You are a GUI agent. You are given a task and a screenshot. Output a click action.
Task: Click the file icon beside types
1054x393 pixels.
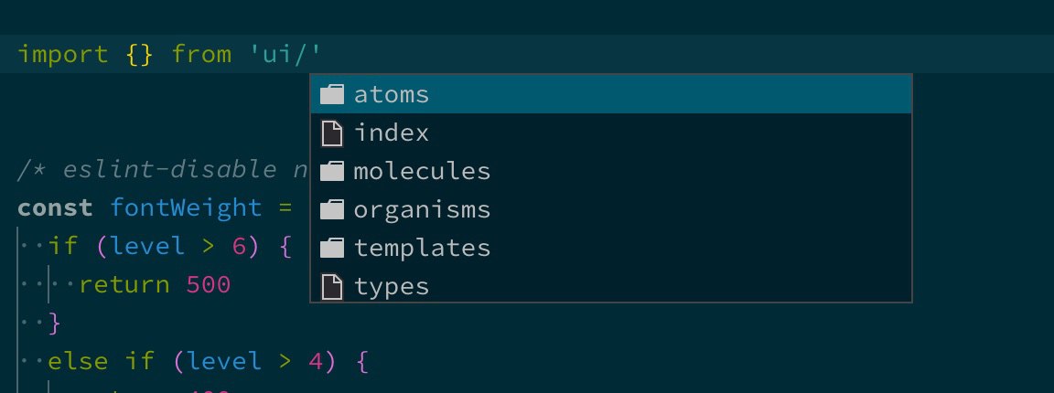click(x=332, y=287)
